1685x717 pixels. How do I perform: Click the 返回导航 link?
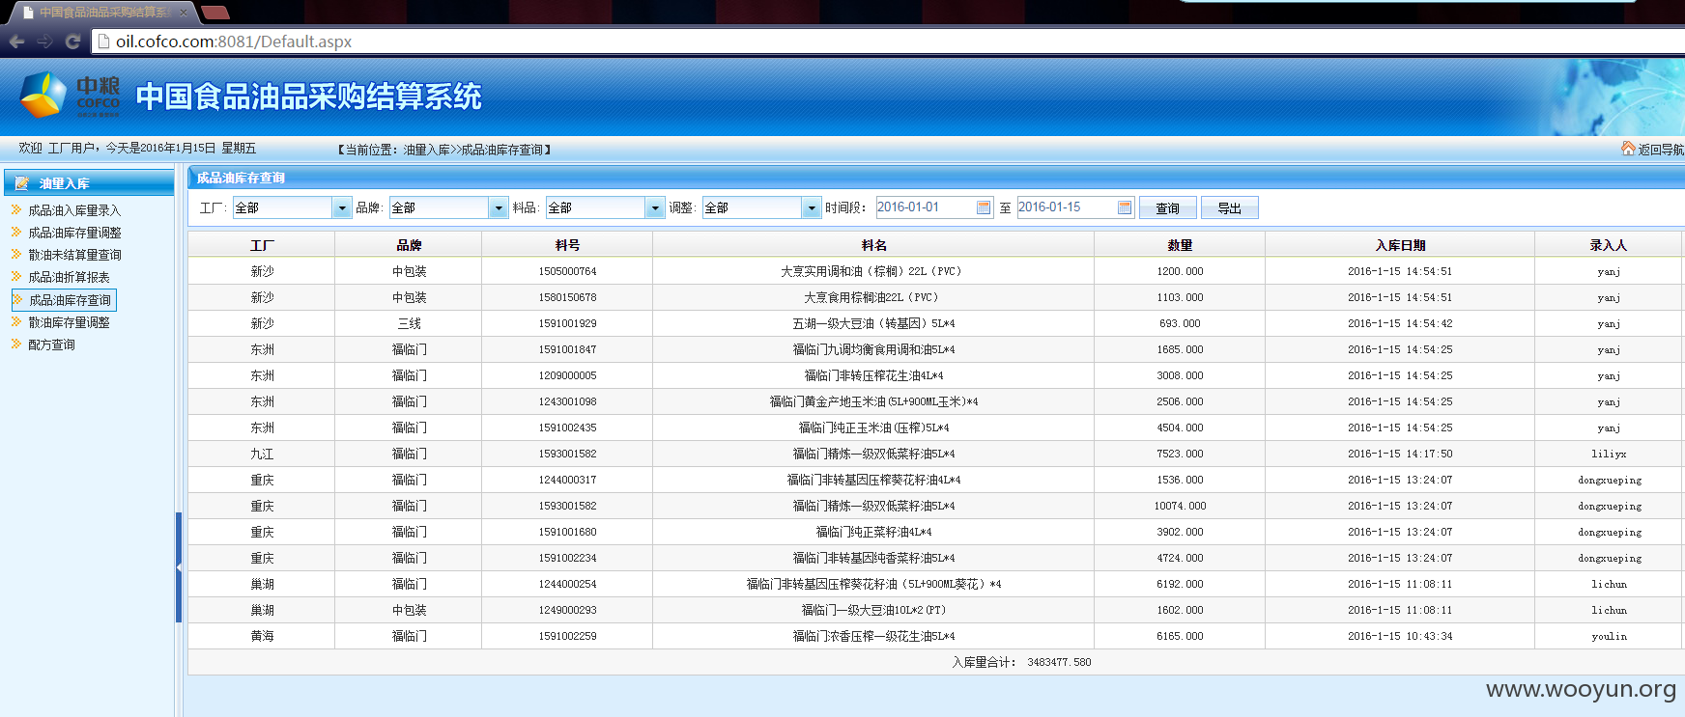[1661, 150]
